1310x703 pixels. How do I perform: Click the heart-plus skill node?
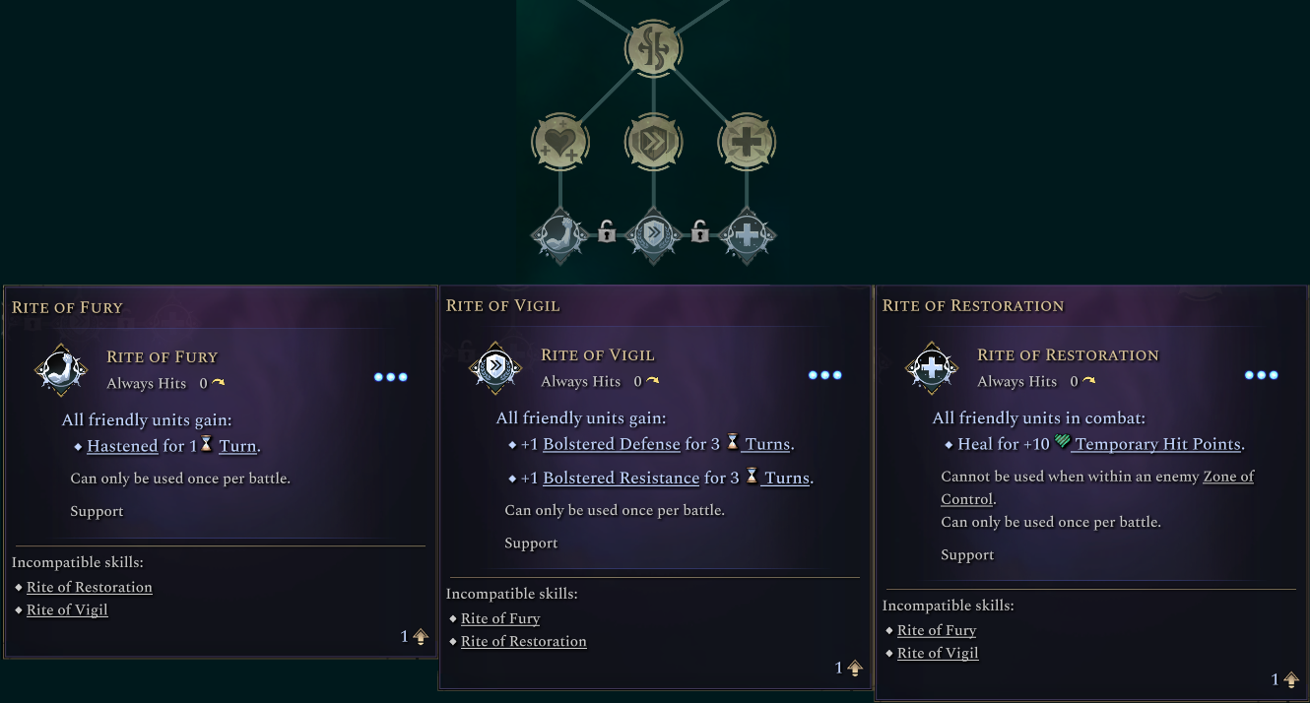click(560, 144)
